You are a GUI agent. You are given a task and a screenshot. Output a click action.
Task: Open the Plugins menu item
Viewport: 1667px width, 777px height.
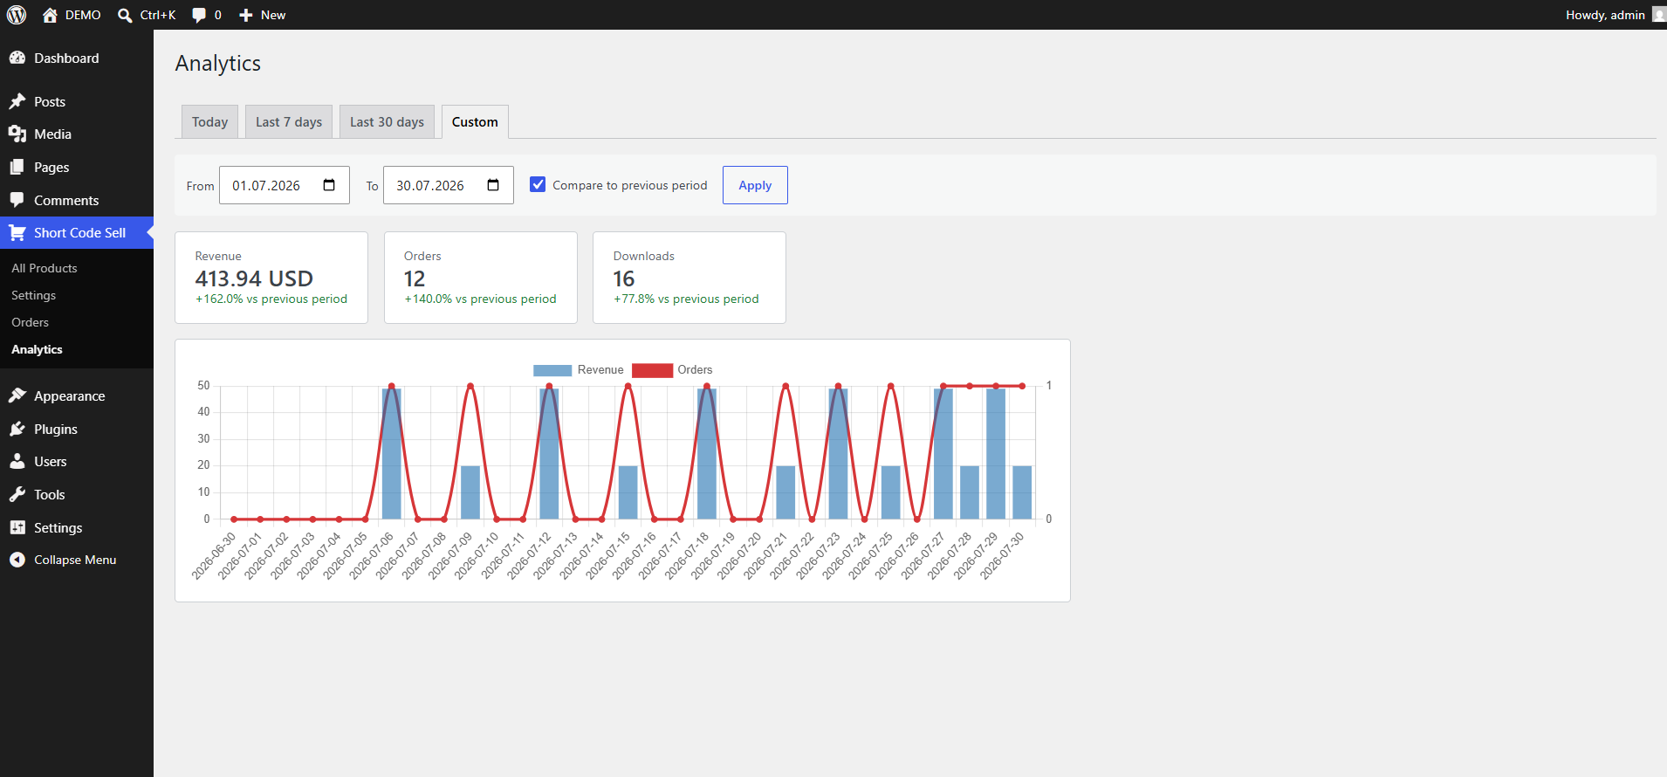pyautogui.click(x=77, y=429)
